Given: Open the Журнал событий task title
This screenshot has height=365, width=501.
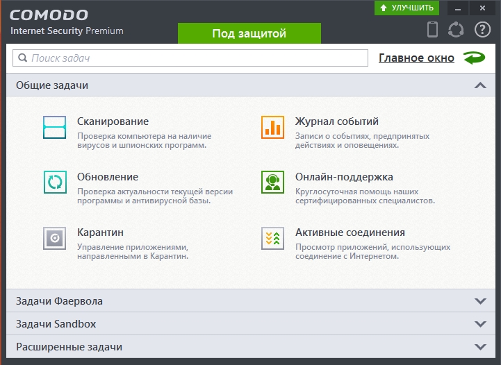Looking at the screenshot, I should coord(337,121).
